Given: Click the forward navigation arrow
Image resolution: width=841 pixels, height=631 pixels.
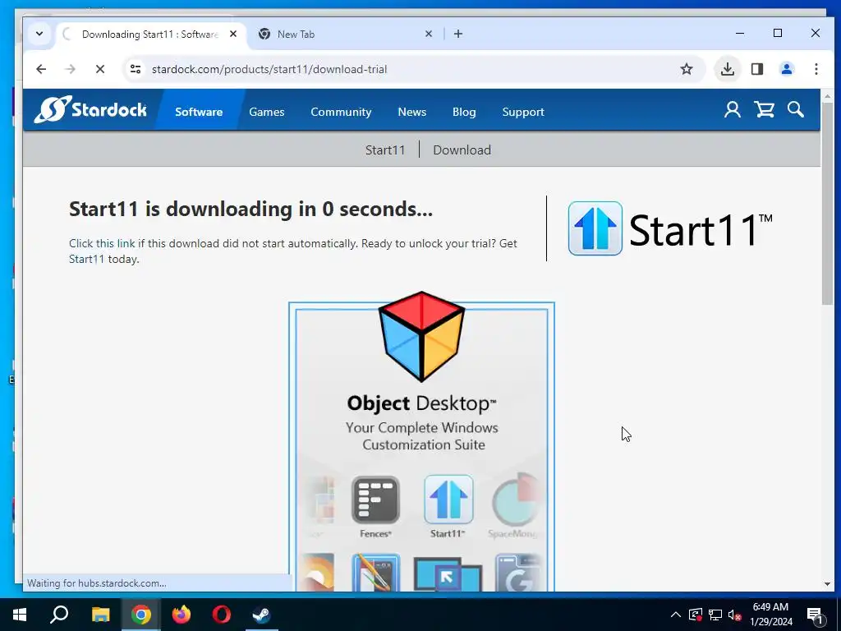Looking at the screenshot, I should click(x=71, y=69).
